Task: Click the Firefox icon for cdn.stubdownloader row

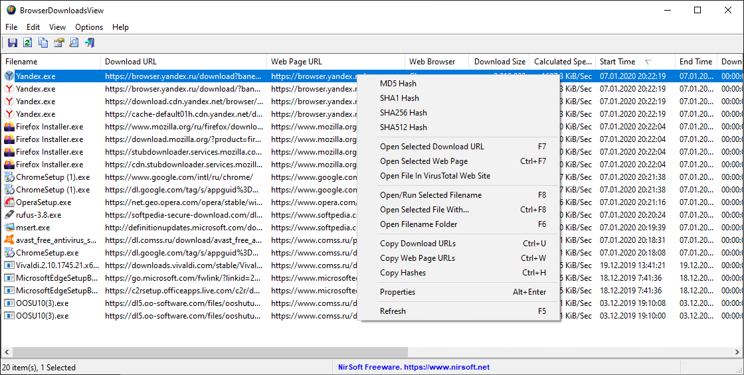Action: pyautogui.click(x=9, y=165)
